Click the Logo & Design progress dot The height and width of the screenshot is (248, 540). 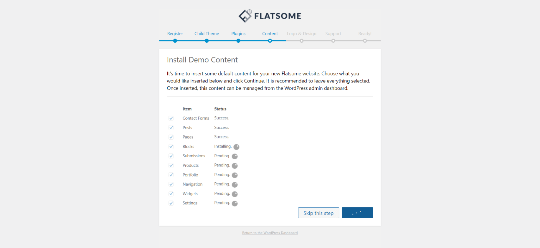pyautogui.click(x=301, y=41)
